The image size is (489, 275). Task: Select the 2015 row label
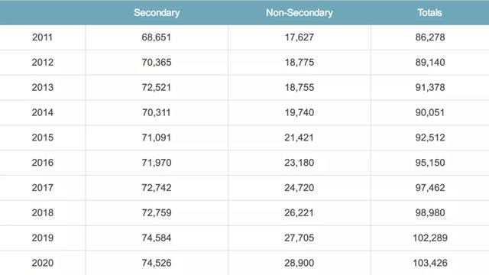click(43, 137)
